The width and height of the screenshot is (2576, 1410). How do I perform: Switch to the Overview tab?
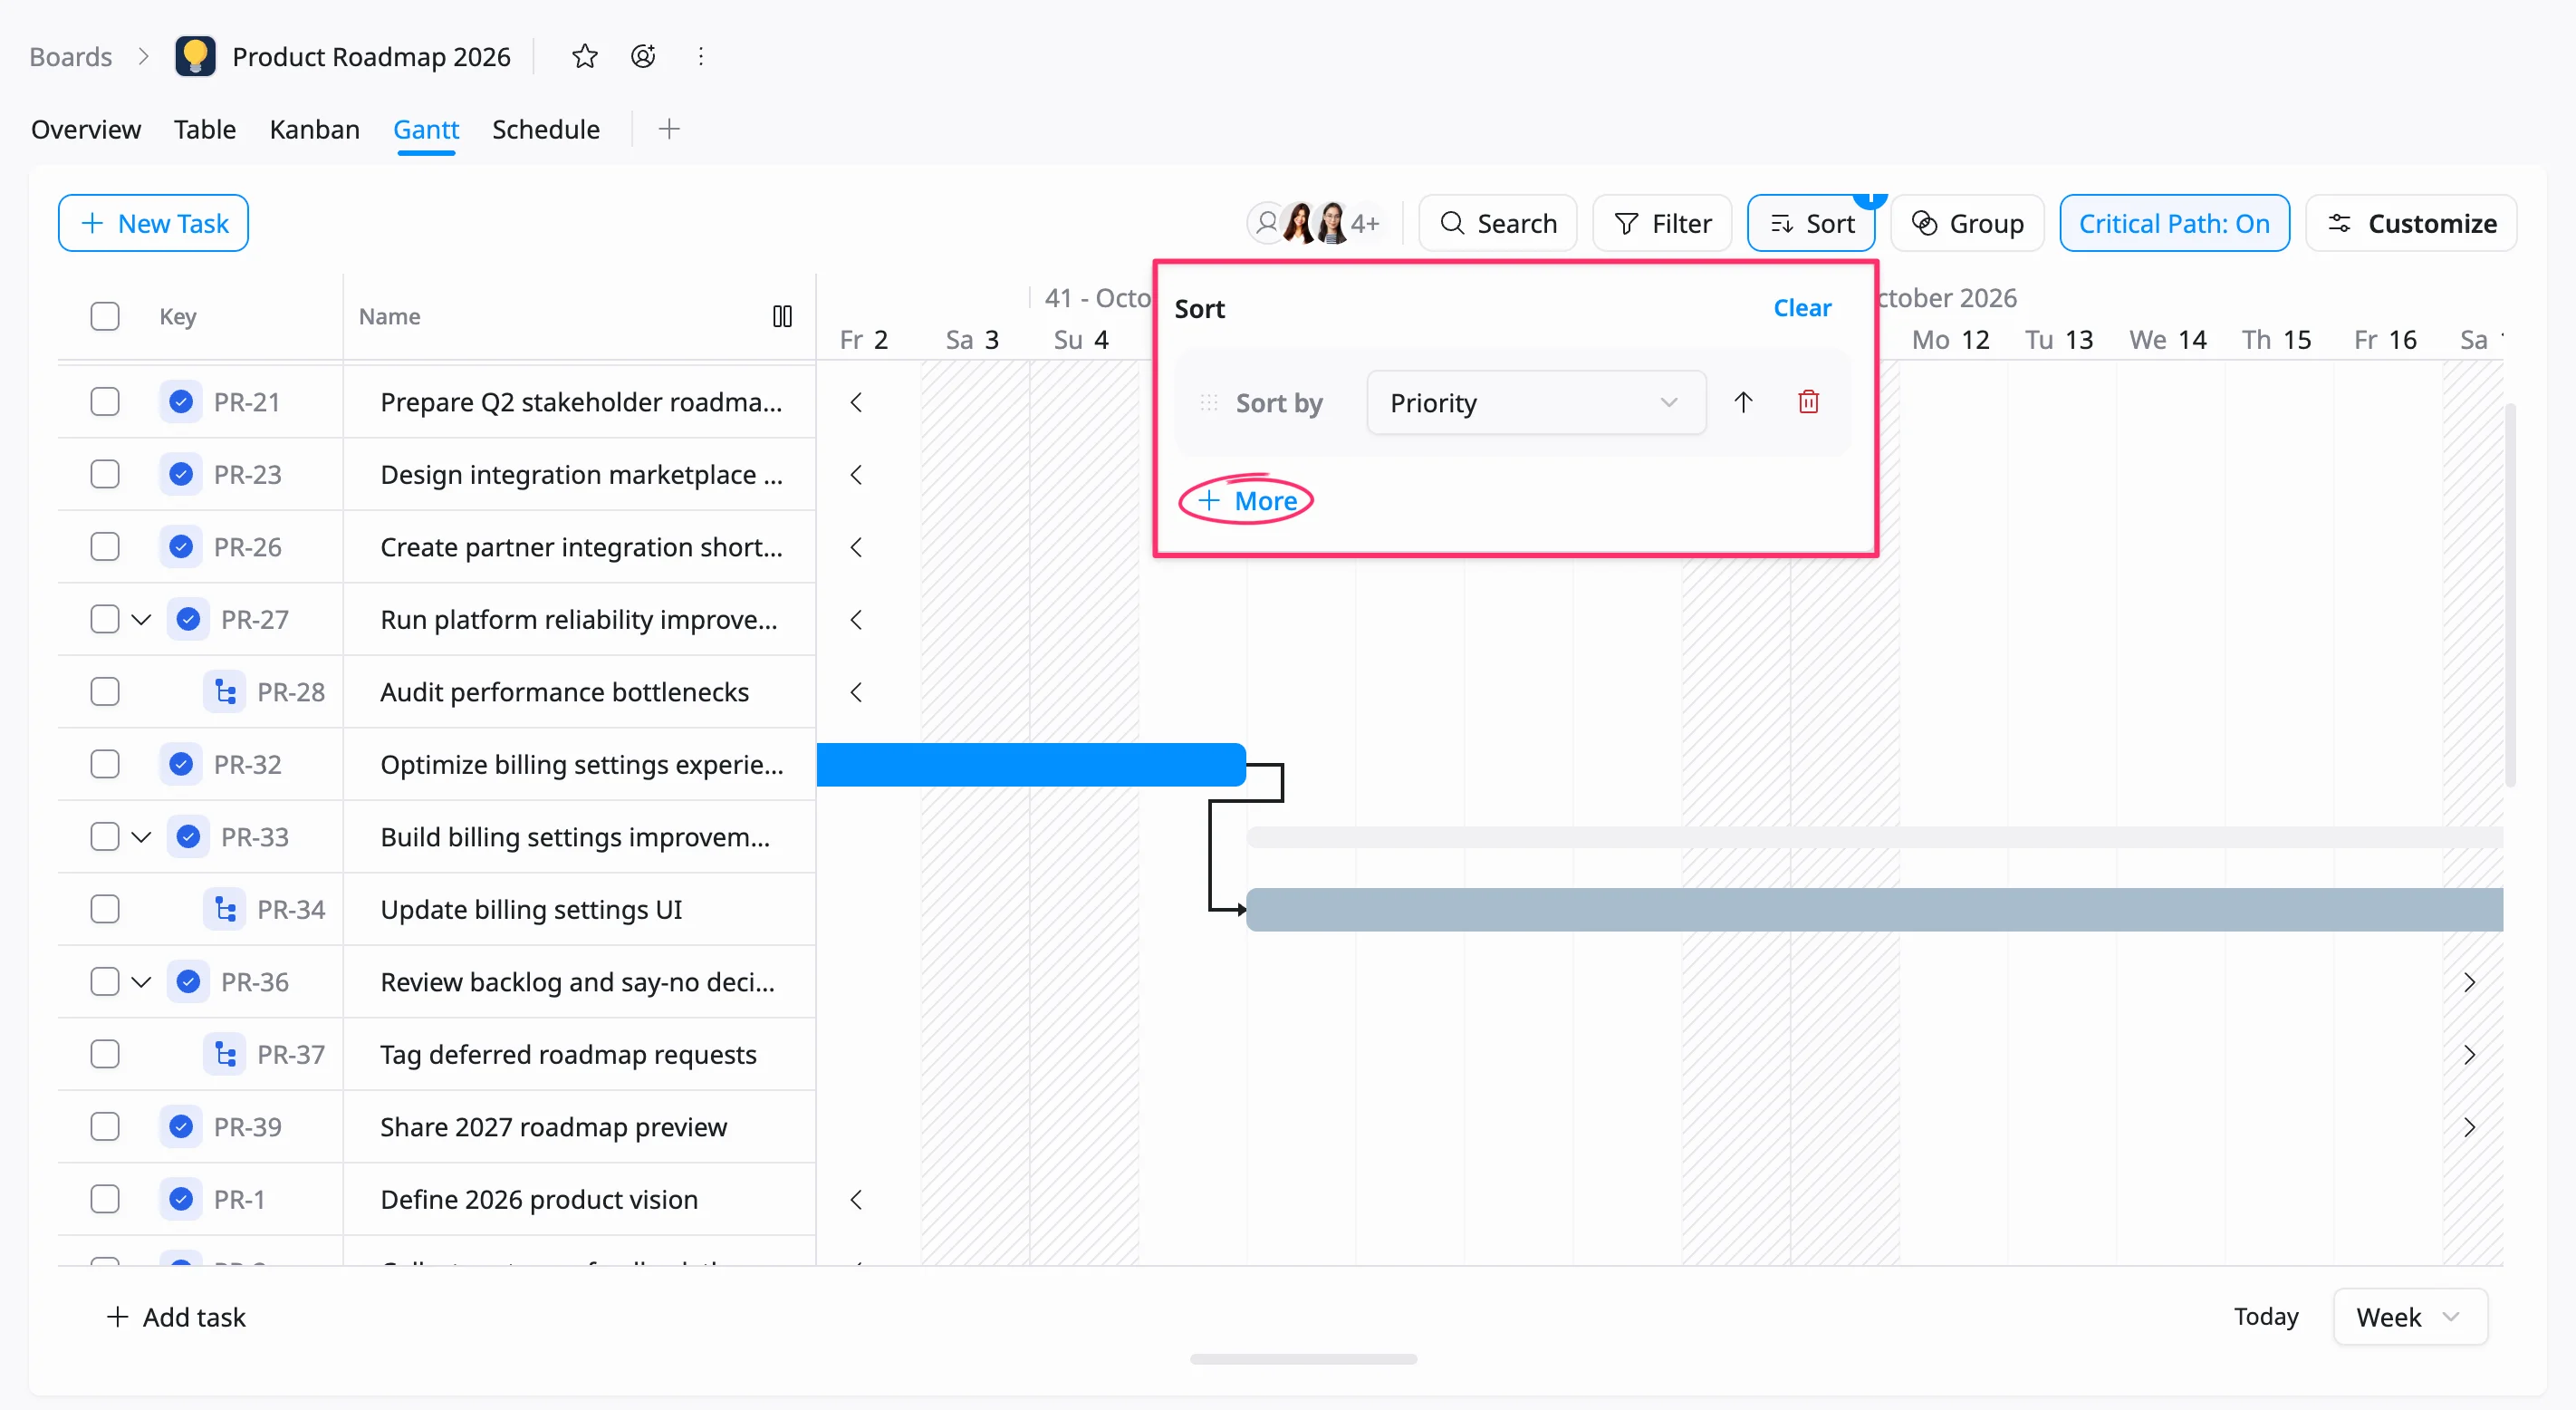click(x=86, y=129)
